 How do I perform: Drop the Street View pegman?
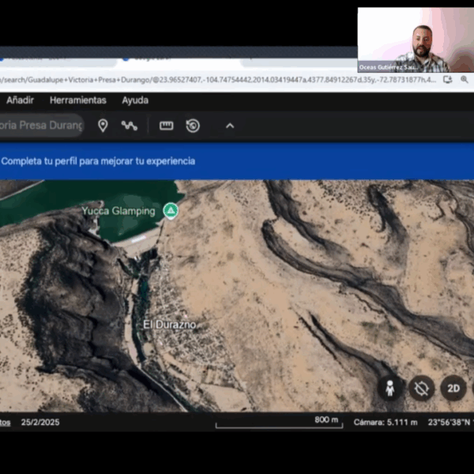[389, 388]
